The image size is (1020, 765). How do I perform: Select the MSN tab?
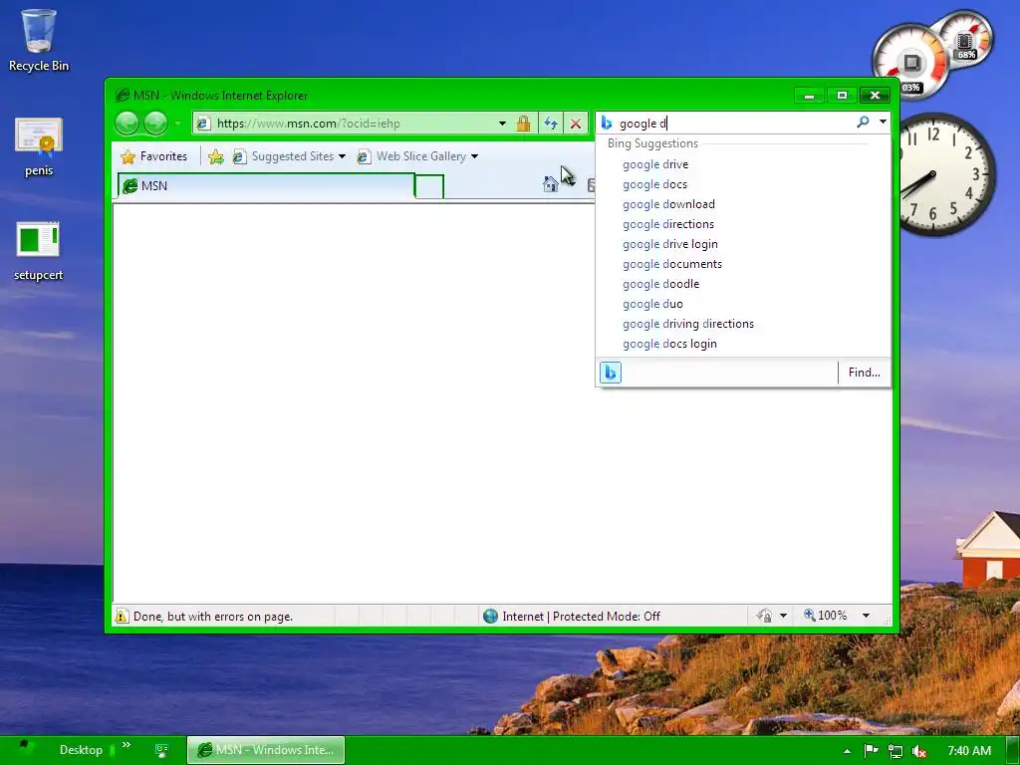pos(266,186)
